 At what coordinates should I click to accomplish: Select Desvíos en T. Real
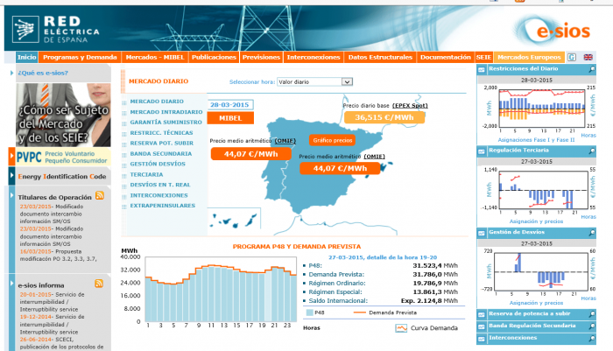(160, 185)
